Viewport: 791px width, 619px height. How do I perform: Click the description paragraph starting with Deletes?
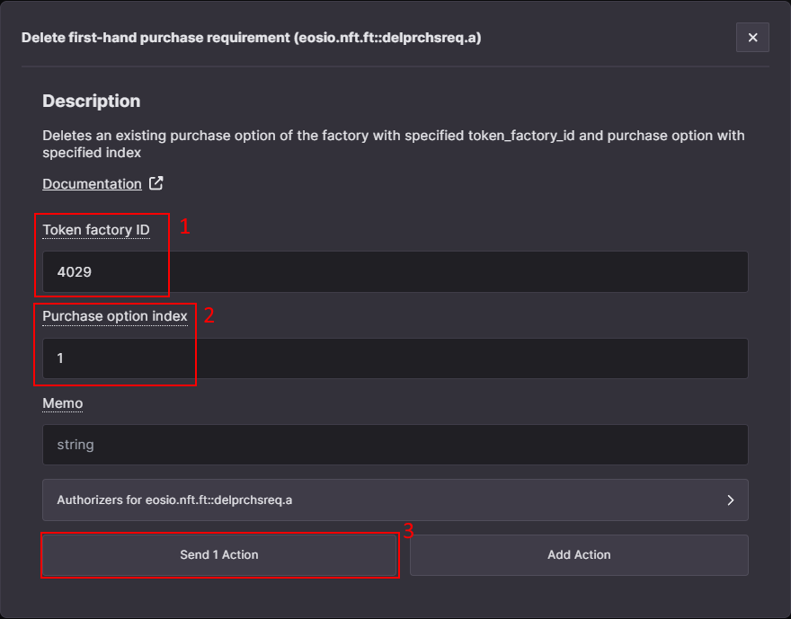click(x=393, y=144)
